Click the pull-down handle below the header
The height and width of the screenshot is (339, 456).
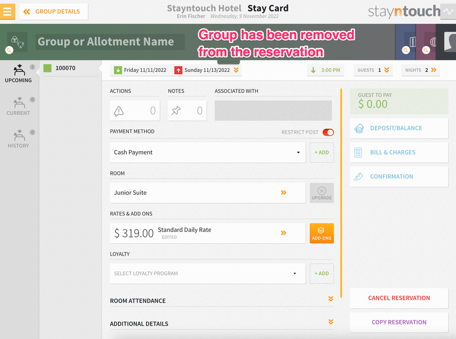[x=228, y=62]
